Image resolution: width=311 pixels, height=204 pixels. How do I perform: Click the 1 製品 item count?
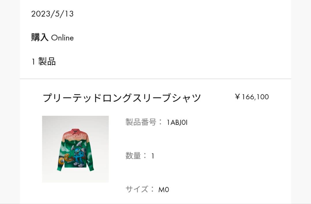point(43,61)
